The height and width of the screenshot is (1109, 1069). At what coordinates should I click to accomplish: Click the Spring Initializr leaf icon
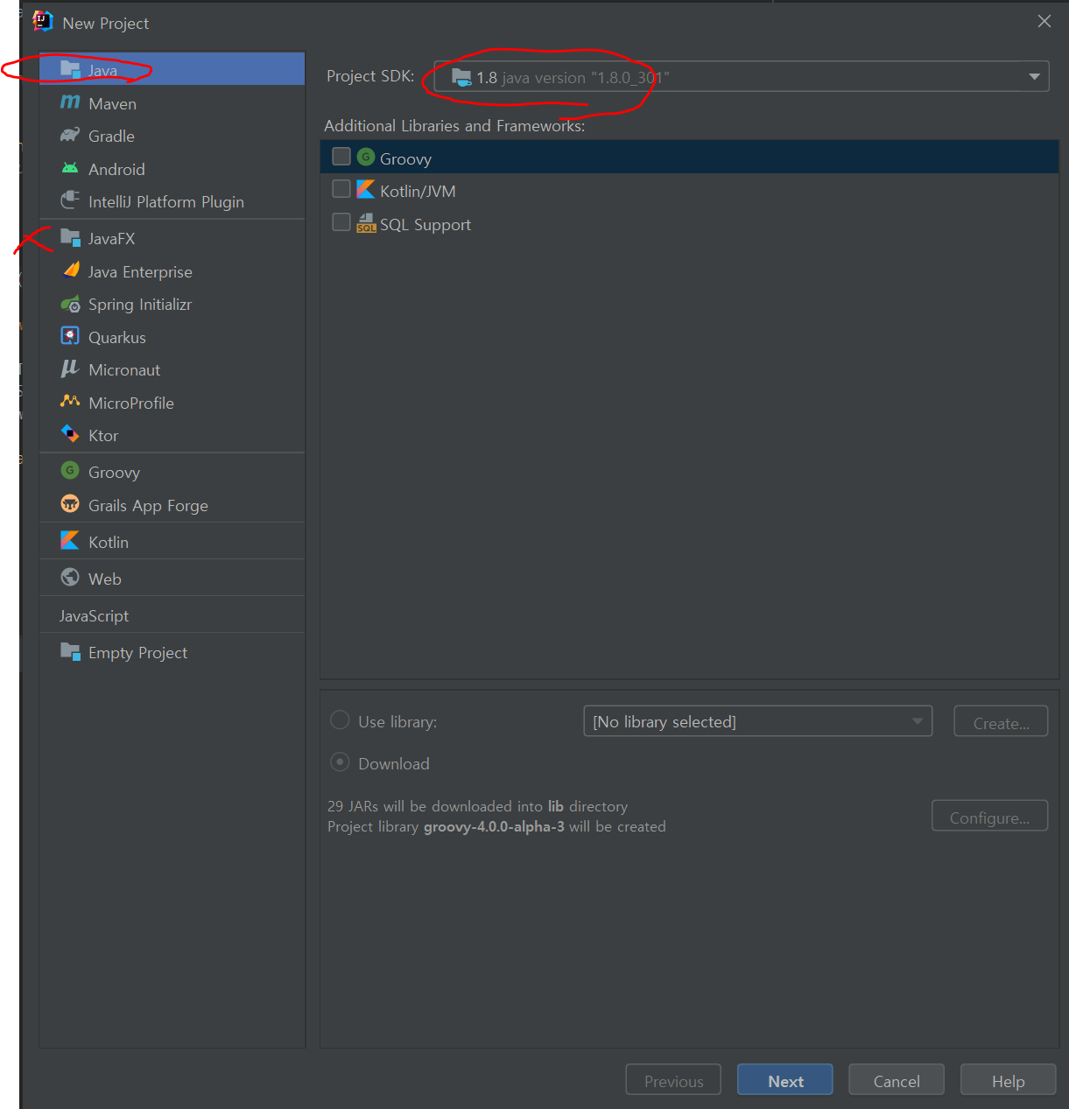click(x=70, y=304)
